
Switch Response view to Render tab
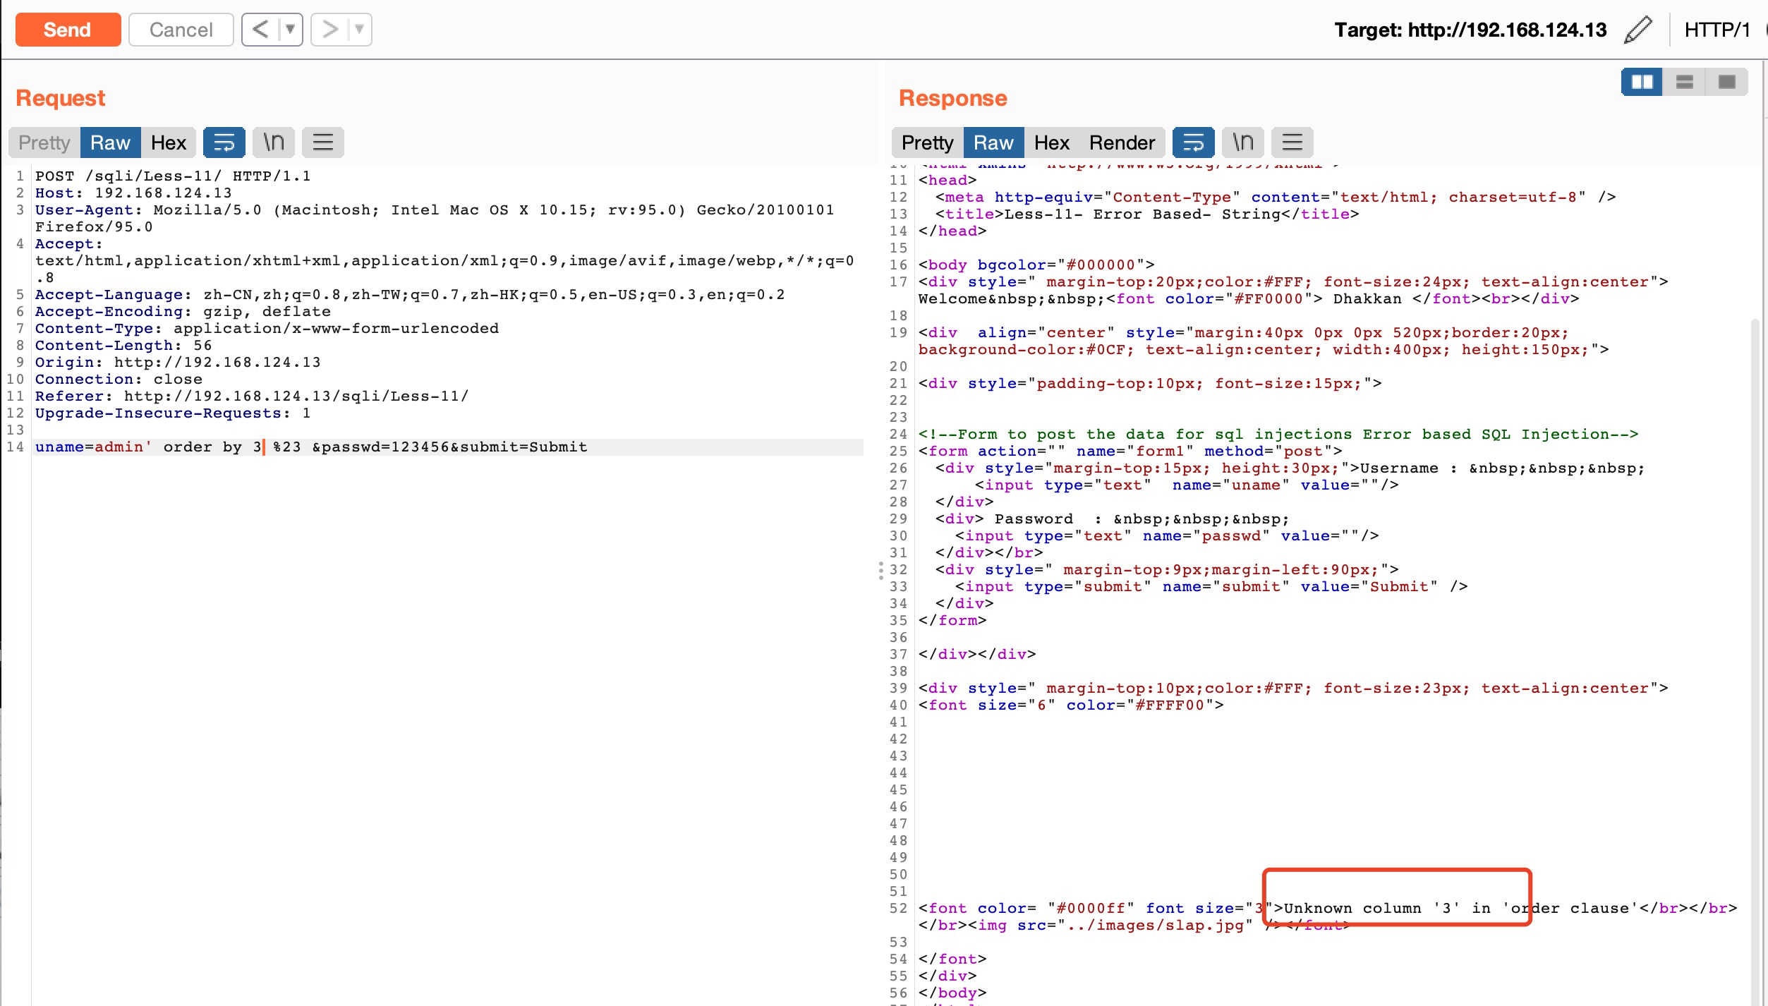(1121, 143)
